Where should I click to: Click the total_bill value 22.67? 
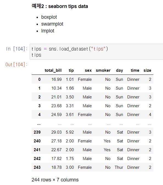[56, 150]
